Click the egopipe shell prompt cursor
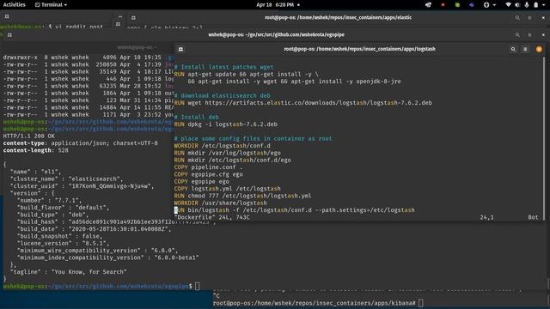The height and width of the screenshot is (309, 550). (x=198, y=286)
